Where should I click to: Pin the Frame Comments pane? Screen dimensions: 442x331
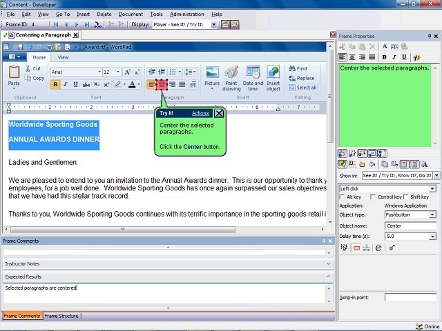324,241
